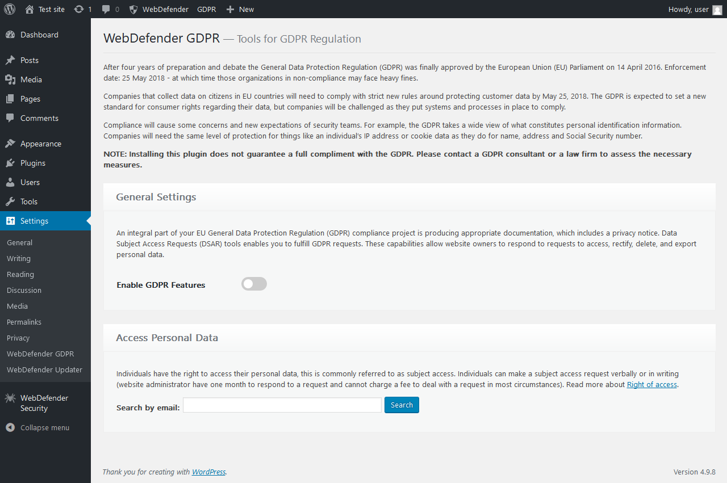The image size is (727, 483).
Task: Focus the Search by email field
Action: [x=282, y=405]
